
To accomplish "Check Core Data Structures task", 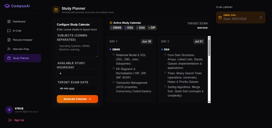I will [165, 54].
